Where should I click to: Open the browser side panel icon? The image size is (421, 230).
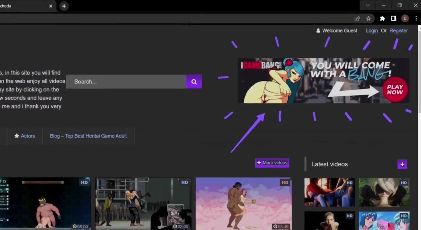coord(393,19)
